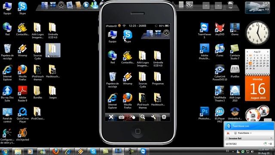Viewport: 275px width, 155px height.
Task: Go to previous month in calendar gadget
Action: [x=247, y=52]
